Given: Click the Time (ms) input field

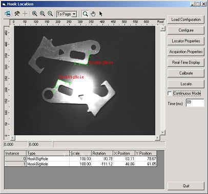Looking at the screenshot, I should click(x=195, y=103).
